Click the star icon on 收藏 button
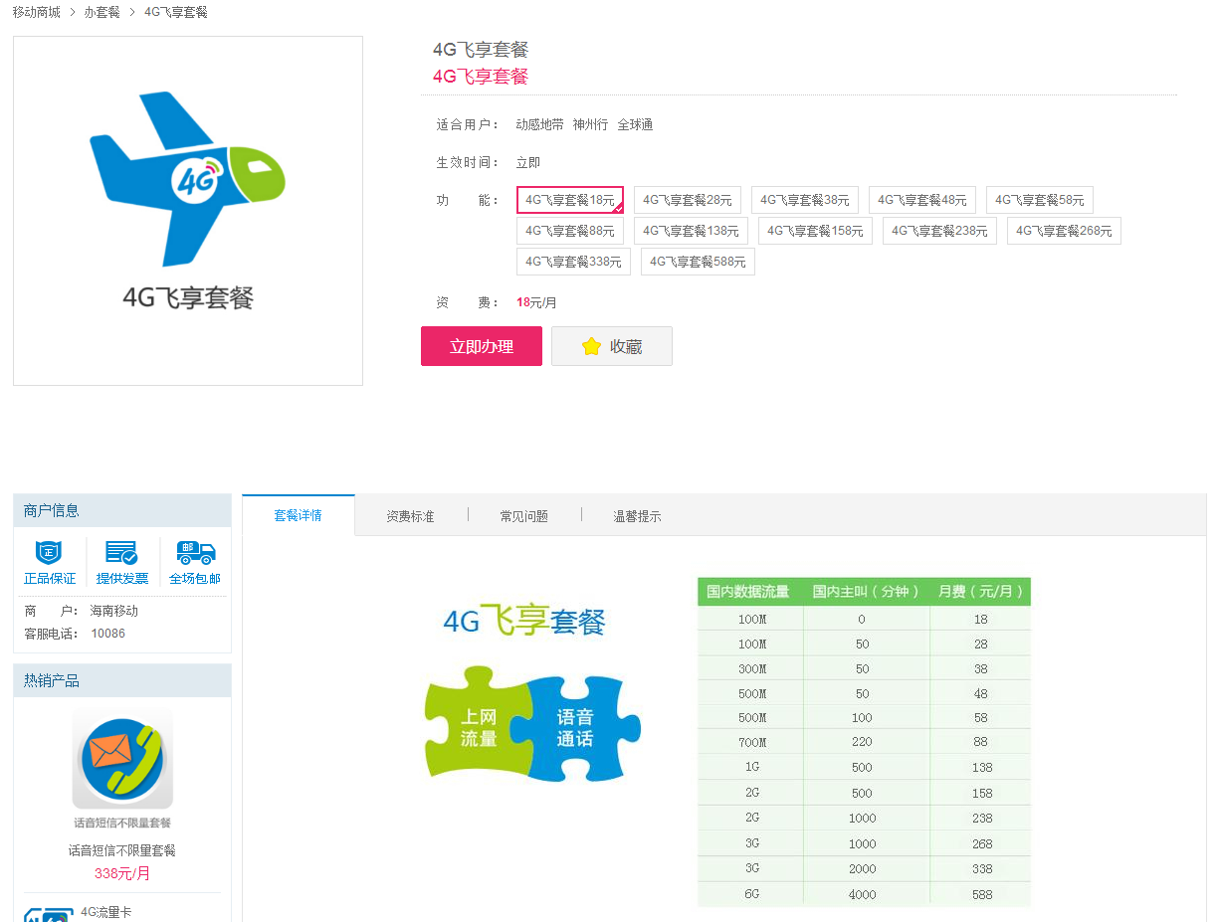Viewport: 1218px width, 922px height. click(591, 346)
